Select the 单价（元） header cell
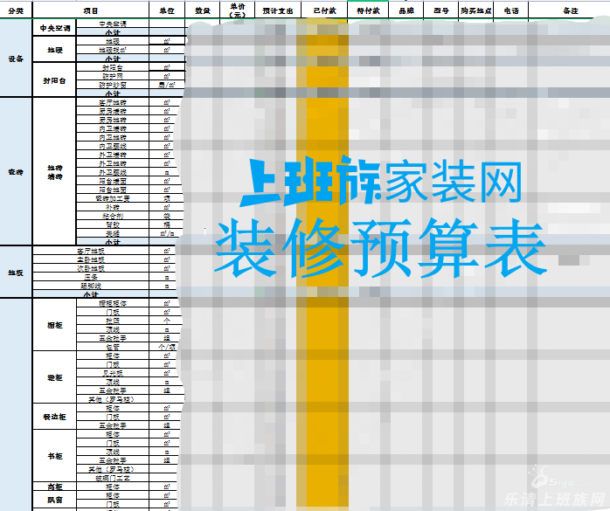Viewport: 610px width, 511px height. [238, 10]
